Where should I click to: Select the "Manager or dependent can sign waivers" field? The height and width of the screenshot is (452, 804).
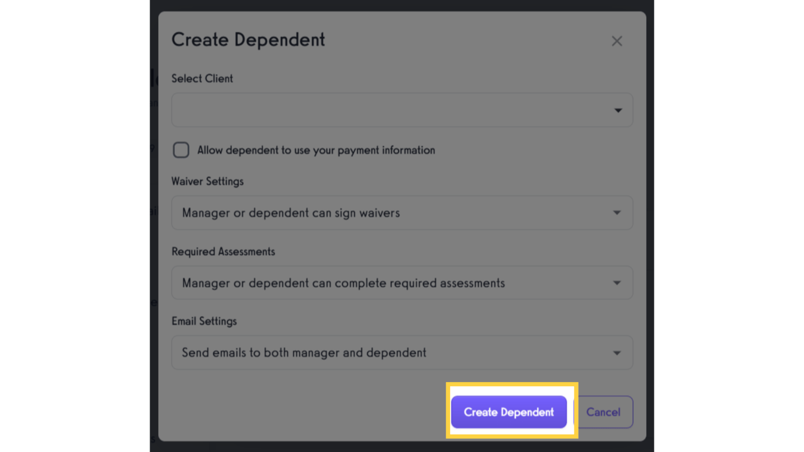353,212
